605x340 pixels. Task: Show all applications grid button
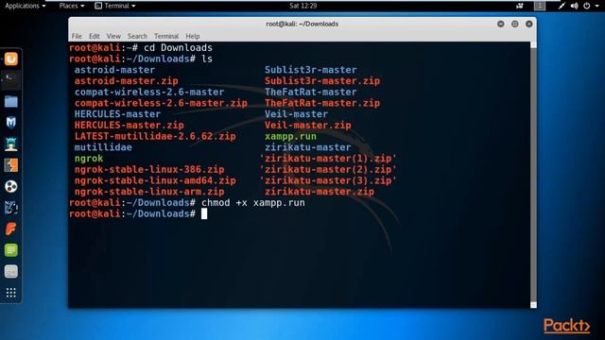coord(10,293)
